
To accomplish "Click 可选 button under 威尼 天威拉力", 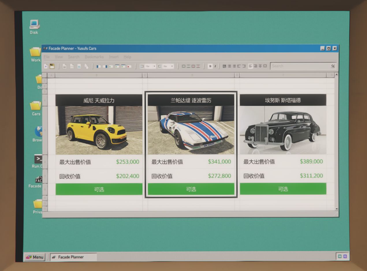I will [99, 189].
